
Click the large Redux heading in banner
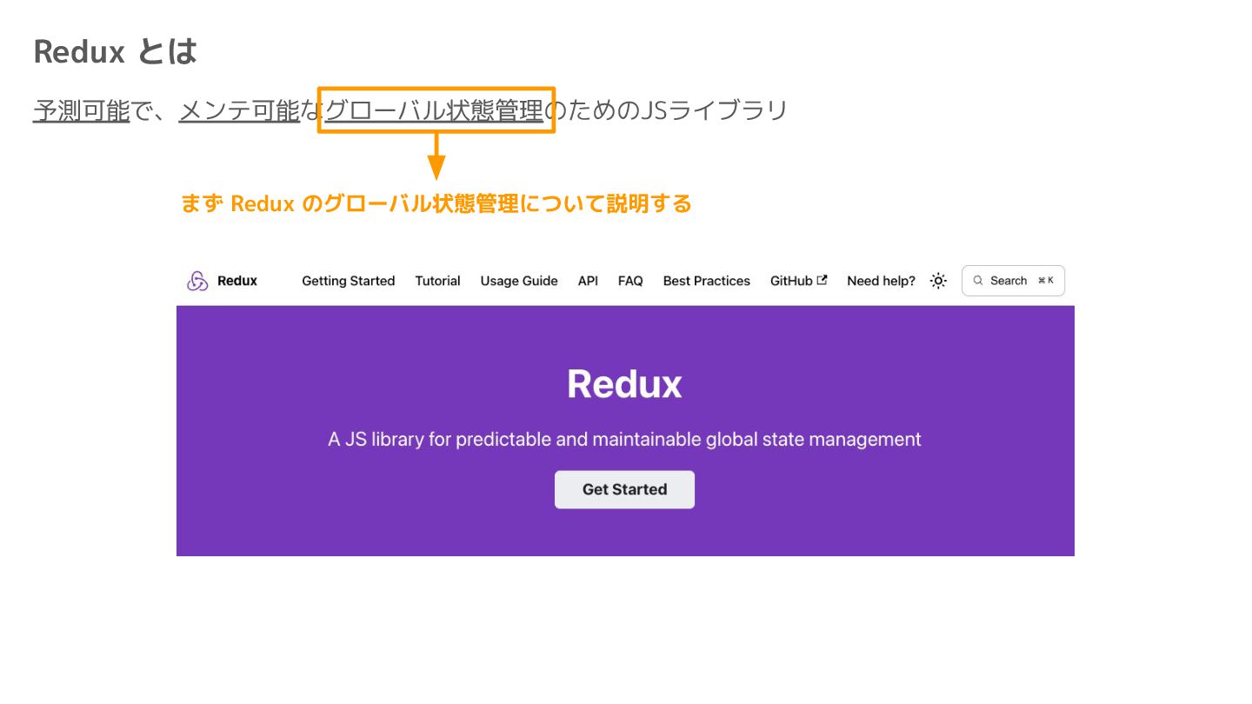tap(624, 384)
